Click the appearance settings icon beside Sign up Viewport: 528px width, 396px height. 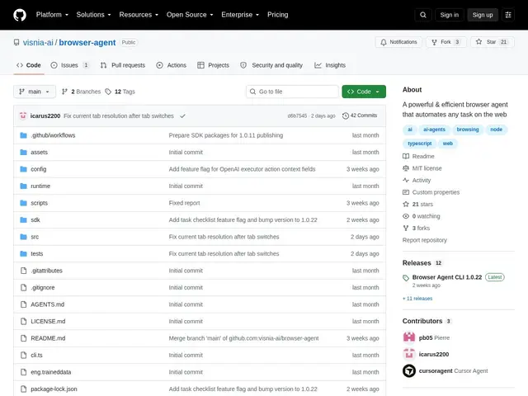pyautogui.click(x=508, y=15)
